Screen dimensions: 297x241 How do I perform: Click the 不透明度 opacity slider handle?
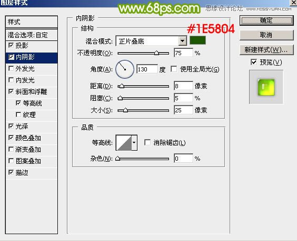[x=156, y=53]
